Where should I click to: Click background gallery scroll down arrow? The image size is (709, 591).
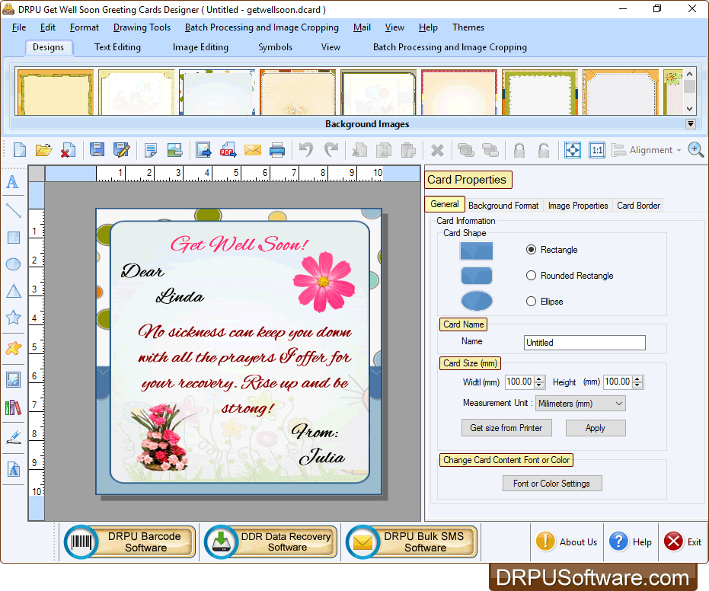point(689,108)
